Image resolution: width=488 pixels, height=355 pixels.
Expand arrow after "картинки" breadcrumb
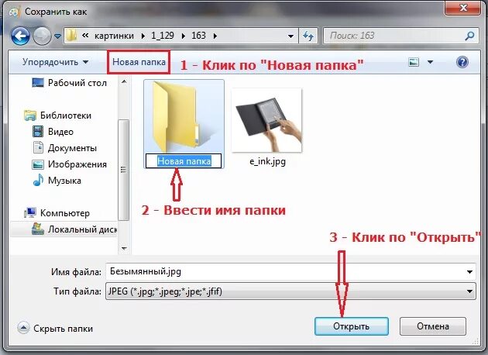click(143, 36)
